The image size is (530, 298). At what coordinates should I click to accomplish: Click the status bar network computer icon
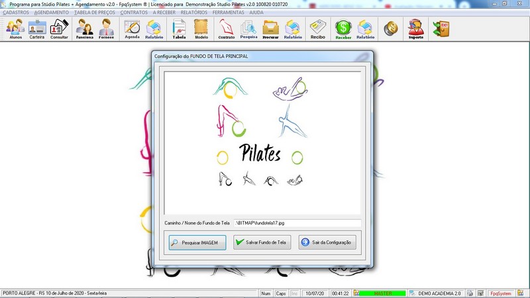pyautogui.click(x=480, y=293)
